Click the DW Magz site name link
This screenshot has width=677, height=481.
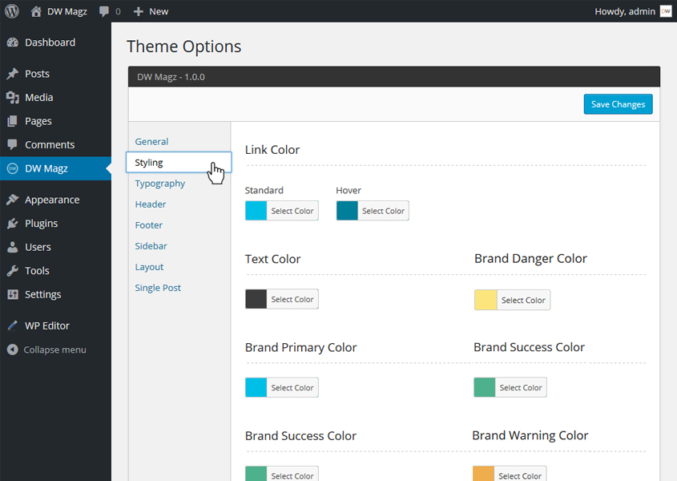(67, 11)
